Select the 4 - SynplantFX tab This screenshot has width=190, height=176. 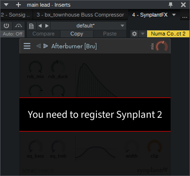click(x=150, y=15)
